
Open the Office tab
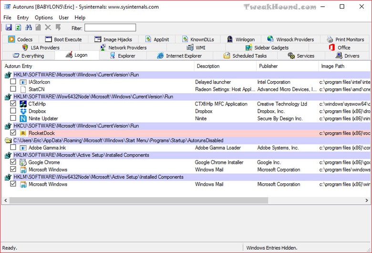[x=339, y=48]
